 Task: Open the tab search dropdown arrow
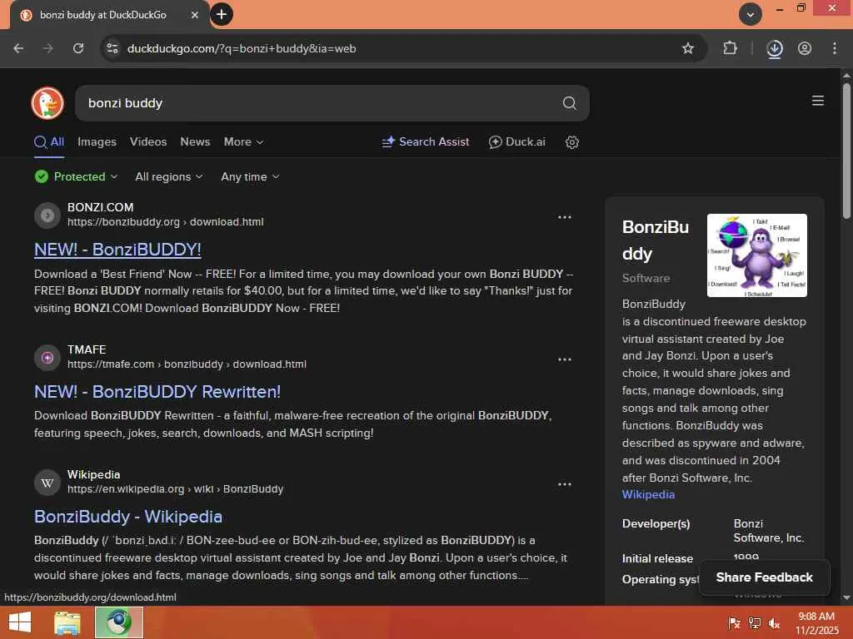click(751, 15)
